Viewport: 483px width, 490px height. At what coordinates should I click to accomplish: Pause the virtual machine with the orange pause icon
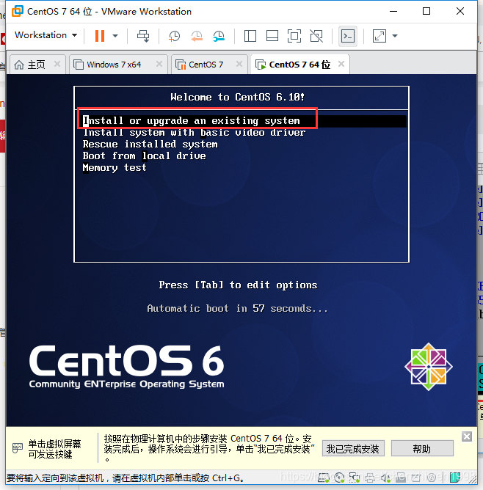[99, 36]
